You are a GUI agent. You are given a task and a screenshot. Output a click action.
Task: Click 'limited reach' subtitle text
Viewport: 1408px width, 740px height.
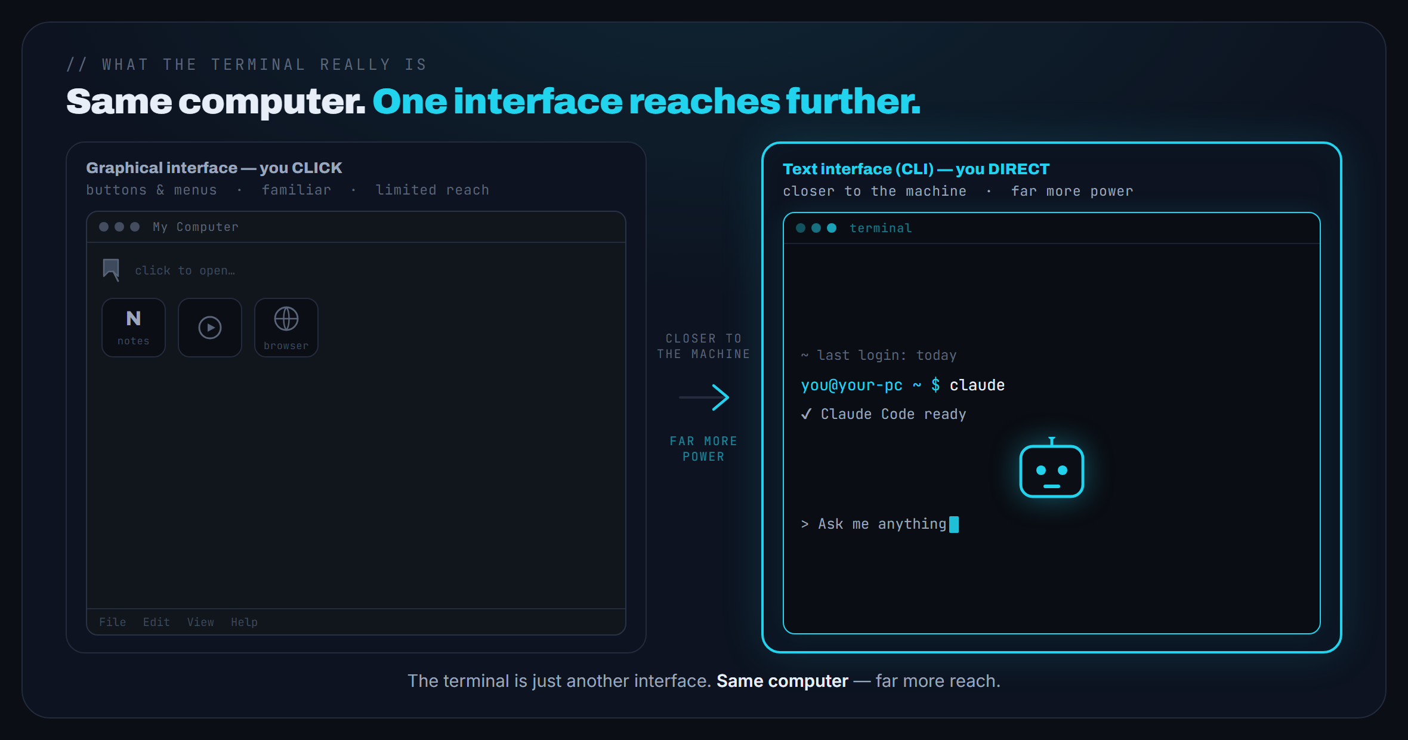(433, 190)
